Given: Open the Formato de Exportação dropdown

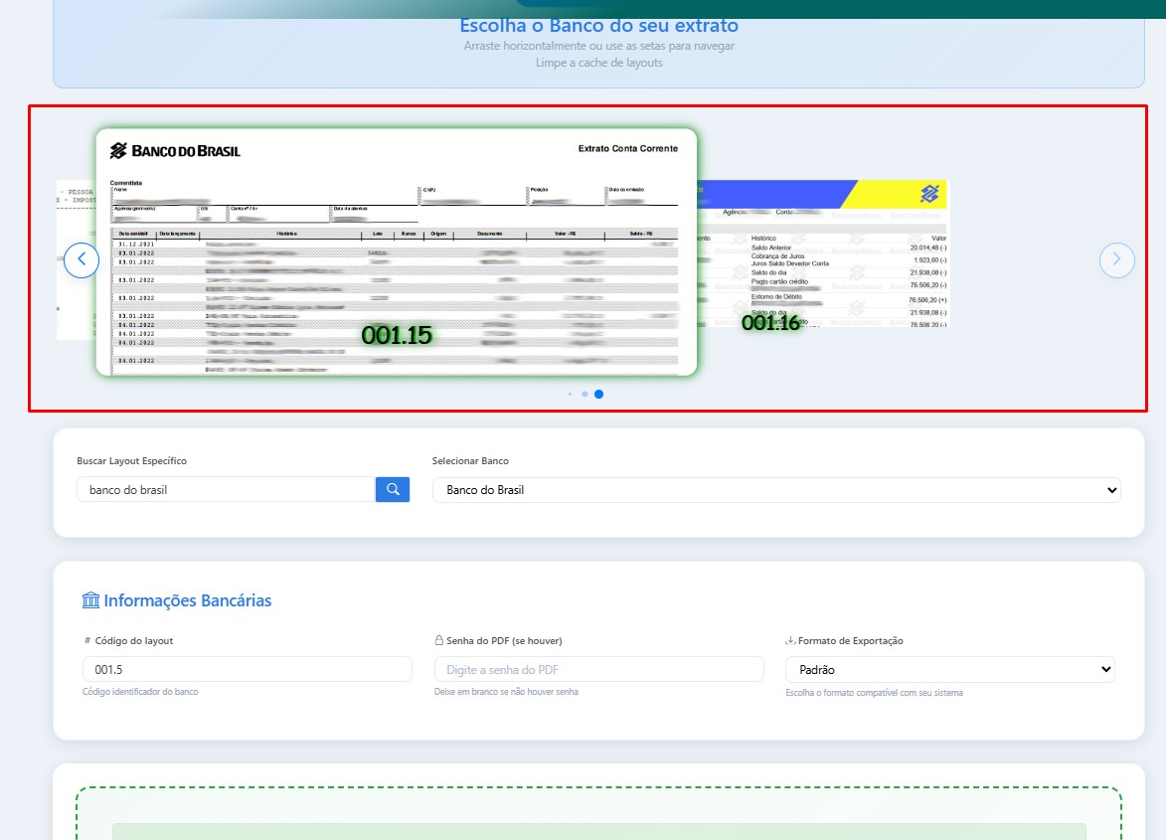Looking at the screenshot, I should pos(949,669).
